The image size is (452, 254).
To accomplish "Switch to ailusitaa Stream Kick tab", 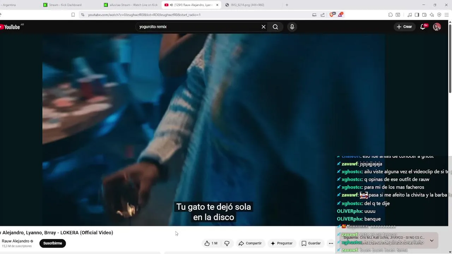I will click(x=131, y=5).
